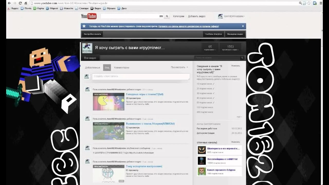
Task: Dismiss the blue notification banner
Action: (243, 26)
